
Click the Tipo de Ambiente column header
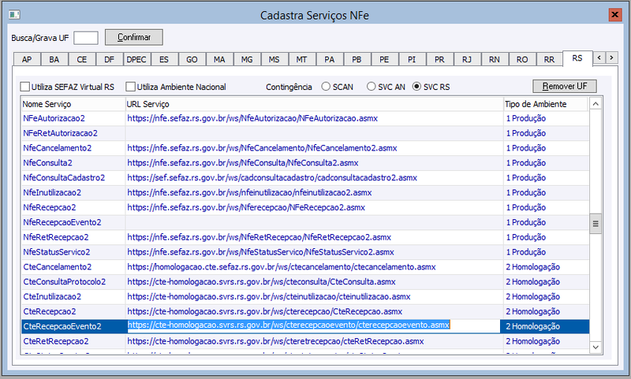coord(546,104)
